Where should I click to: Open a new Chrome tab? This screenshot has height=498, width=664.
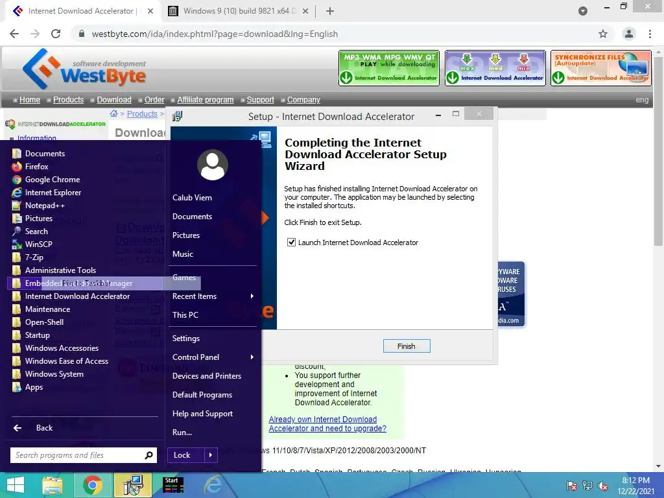pyautogui.click(x=330, y=11)
